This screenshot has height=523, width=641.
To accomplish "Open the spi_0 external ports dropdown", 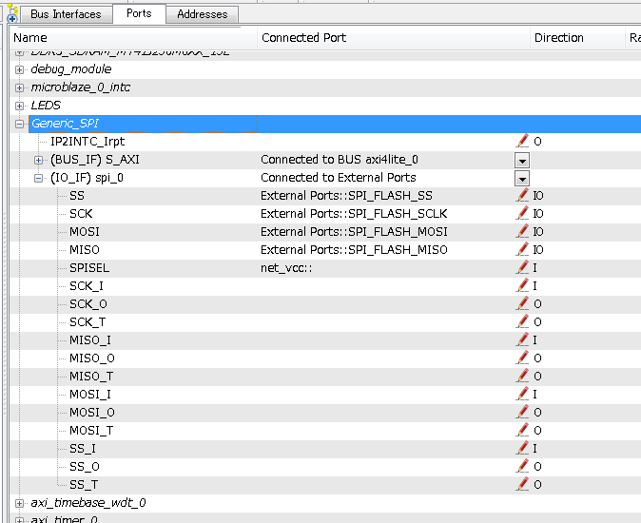I will (521, 178).
